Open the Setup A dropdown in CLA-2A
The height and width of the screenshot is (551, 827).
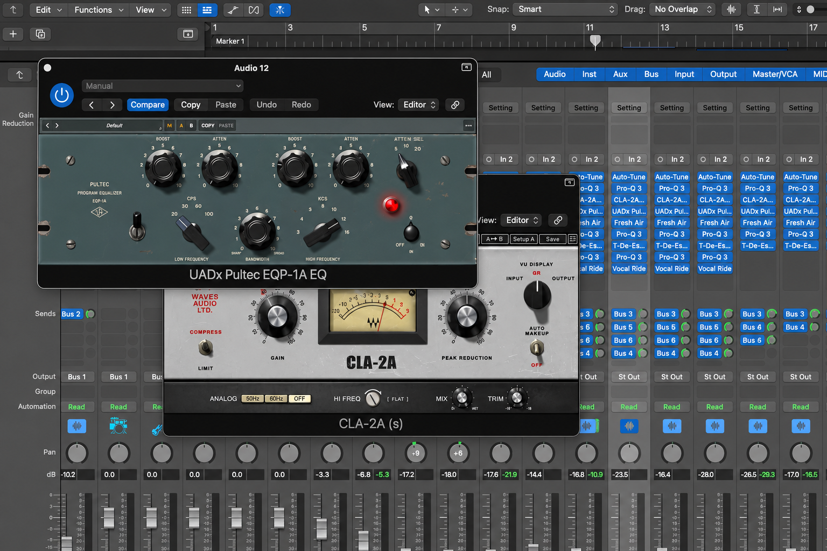click(x=523, y=239)
